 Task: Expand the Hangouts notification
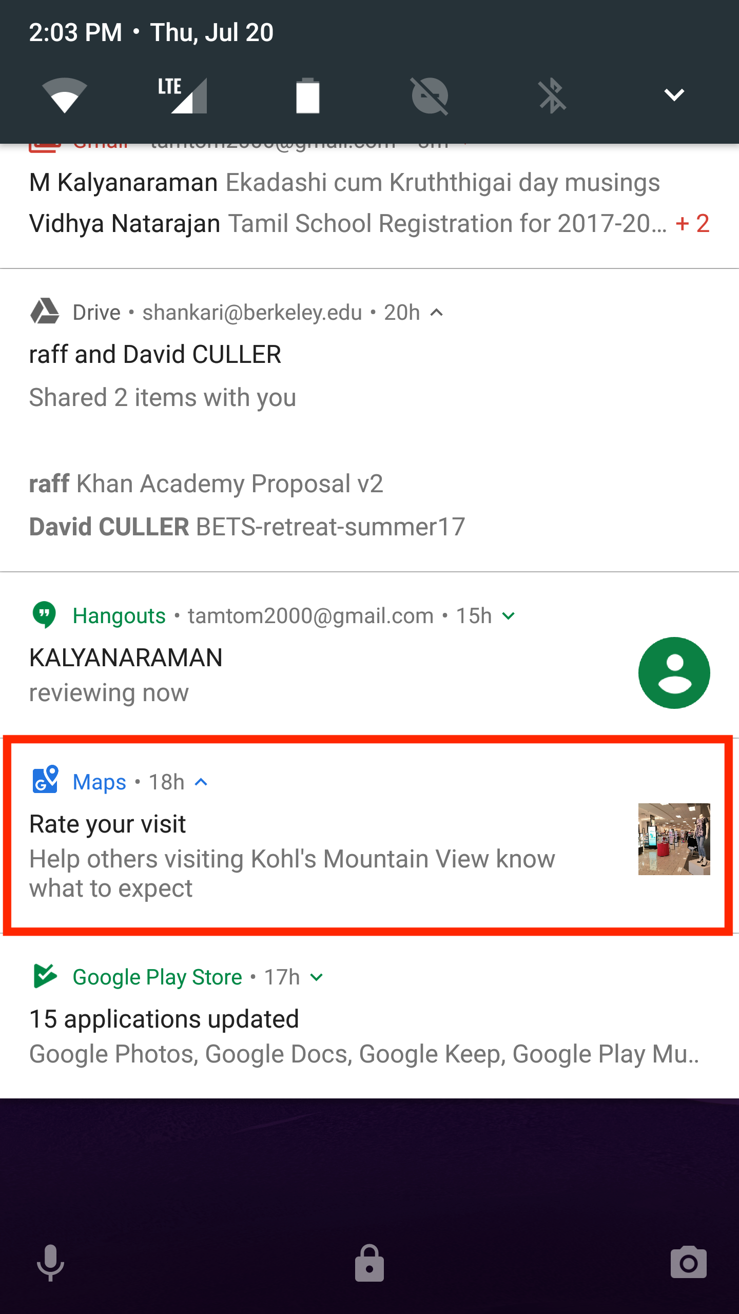tap(508, 616)
